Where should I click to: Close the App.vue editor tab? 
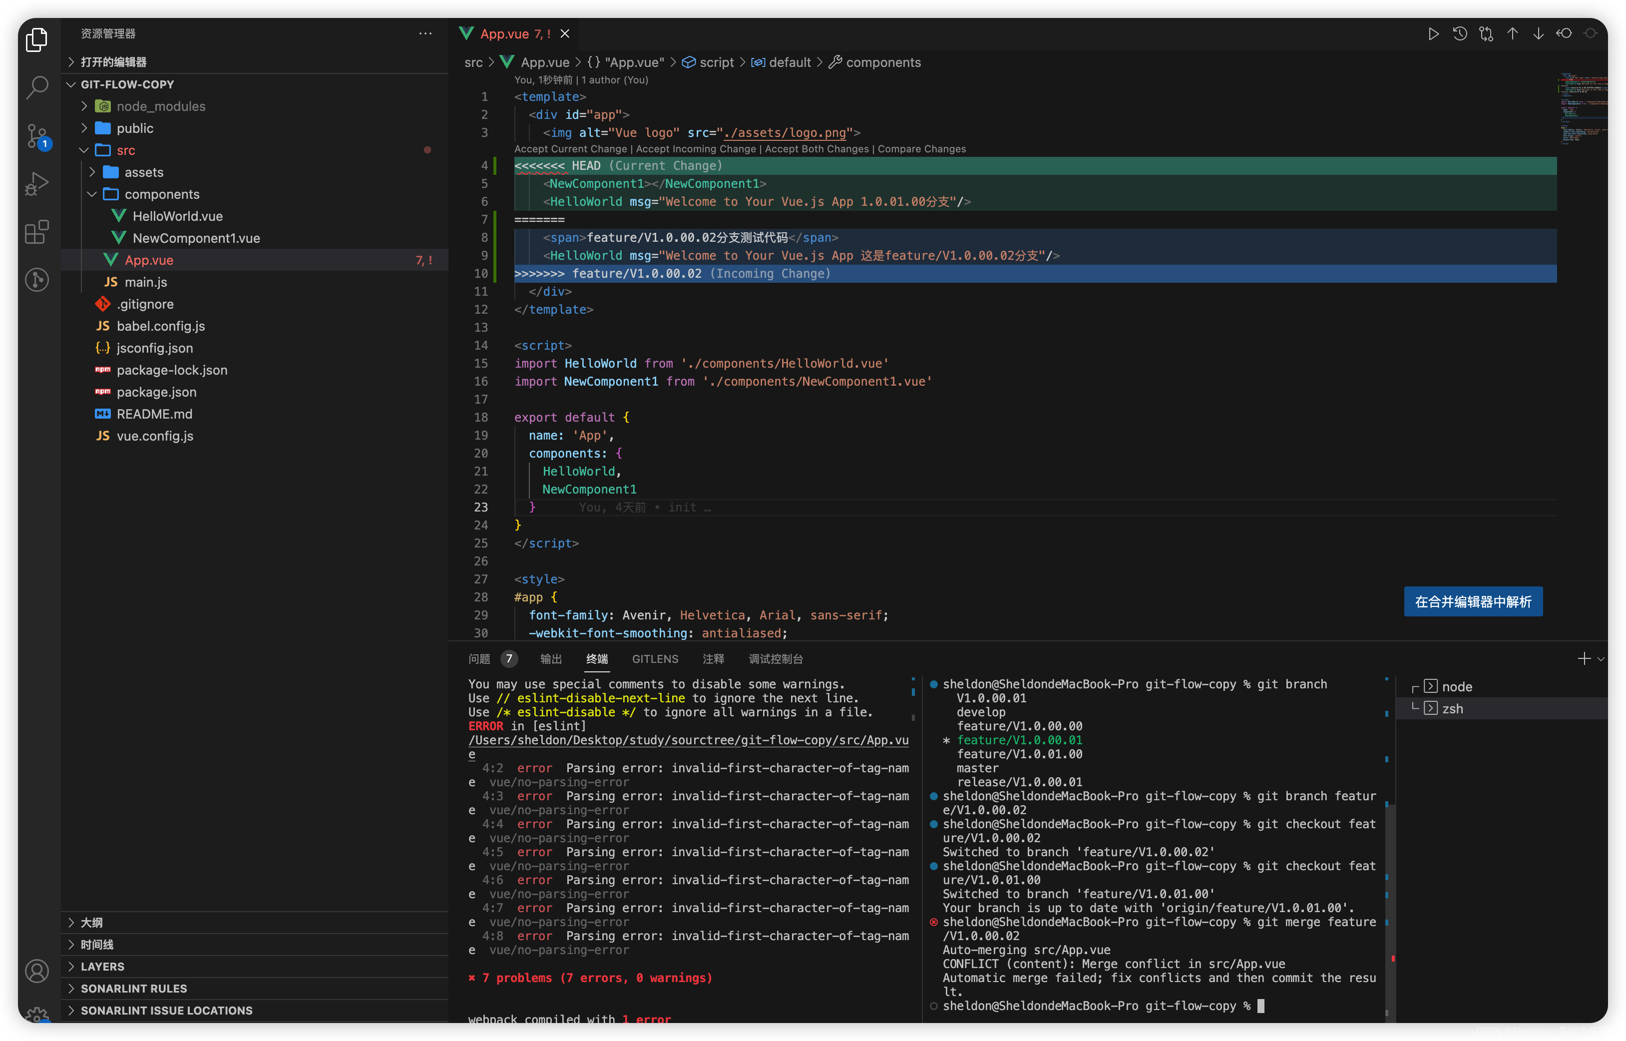[565, 34]
